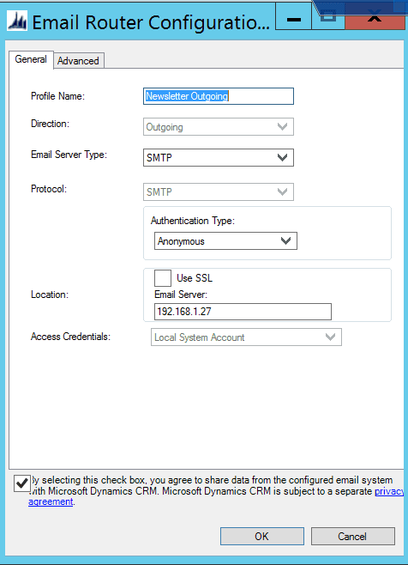Click the 'Profile Name:' label
The image size is (408, 565).
(57, 96)
